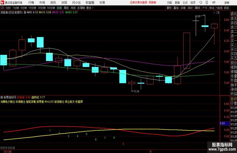The height and width of the screenshot is (153, 237).
Task: Click the MA5: 6.33 indicator label
Action: pyautogui.click(x=32, y=13)
